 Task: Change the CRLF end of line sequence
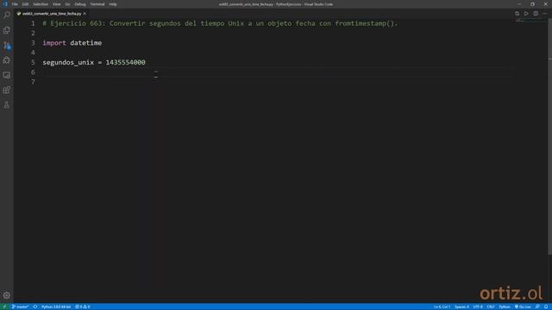tap(491, 307)
